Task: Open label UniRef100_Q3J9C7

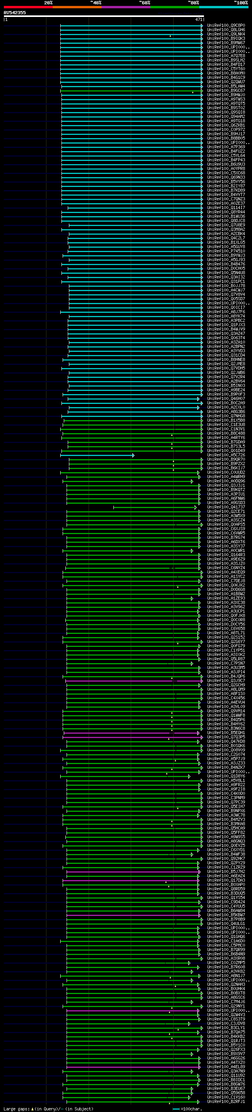Action: (226, 681)
